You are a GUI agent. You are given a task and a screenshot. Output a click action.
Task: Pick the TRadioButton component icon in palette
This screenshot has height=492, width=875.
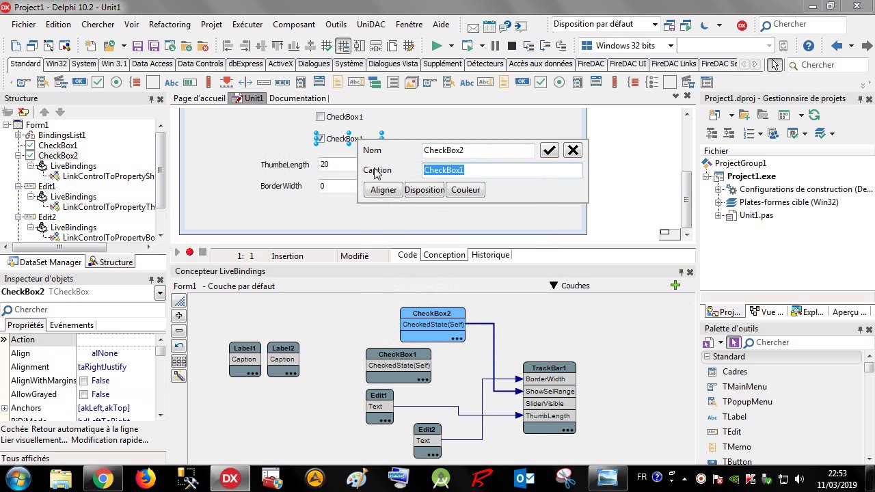[116, 82]
